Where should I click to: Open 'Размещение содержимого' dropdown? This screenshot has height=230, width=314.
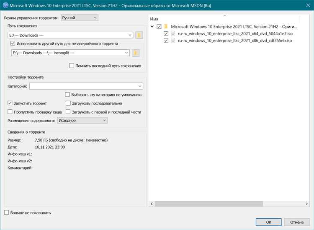(x=82, y=120)
